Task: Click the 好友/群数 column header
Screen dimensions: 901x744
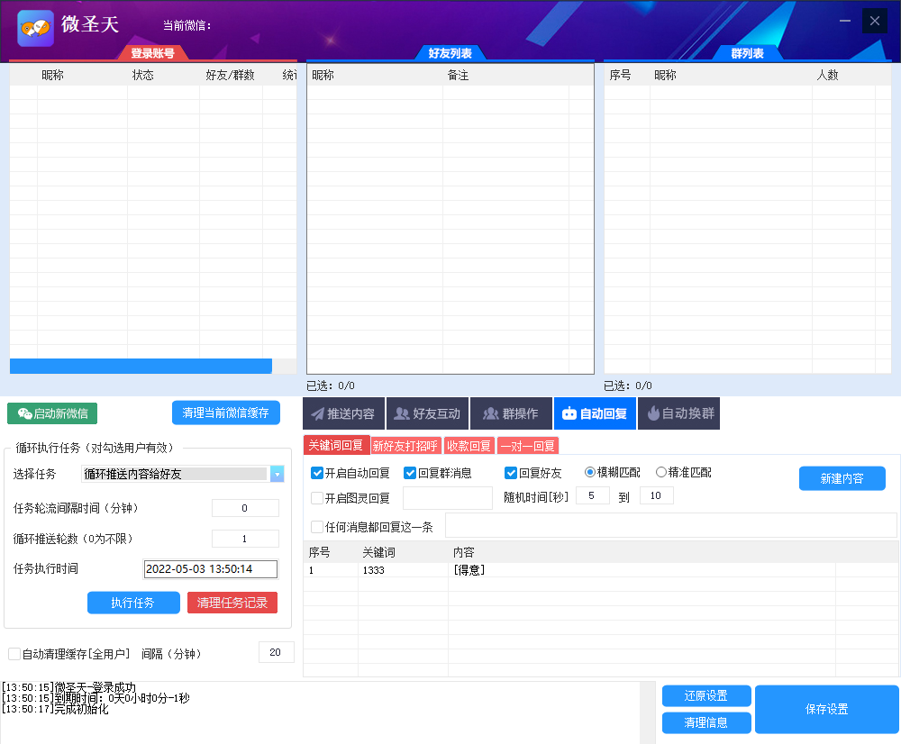Action: [231, 76]
